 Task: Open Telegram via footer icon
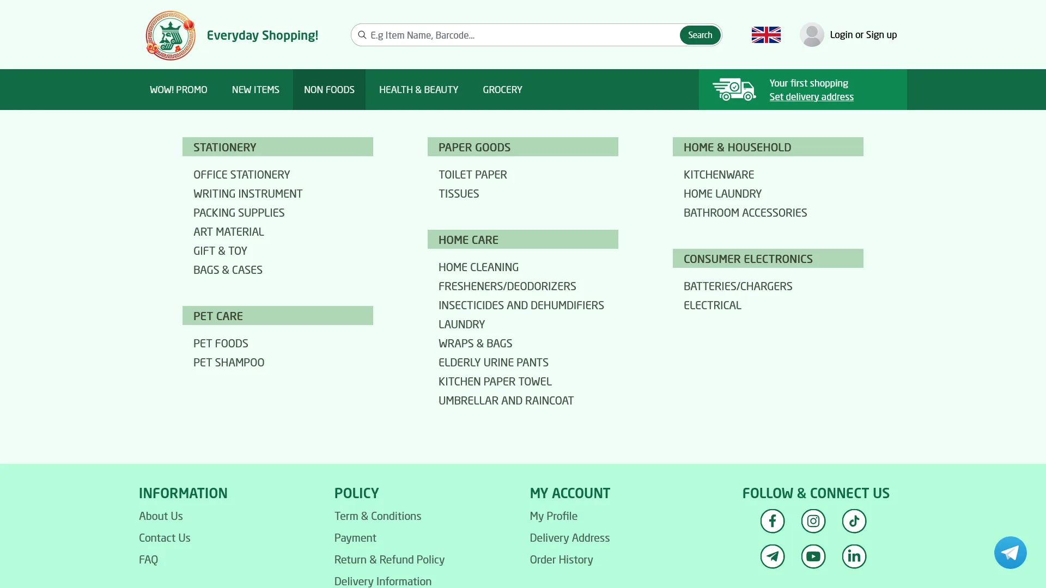coord(772,556)
